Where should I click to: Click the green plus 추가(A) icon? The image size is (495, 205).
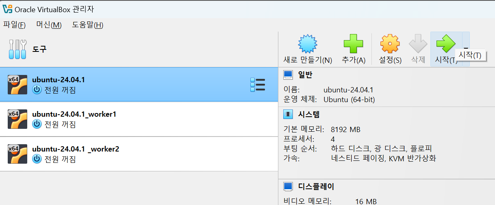click(353, 44)
